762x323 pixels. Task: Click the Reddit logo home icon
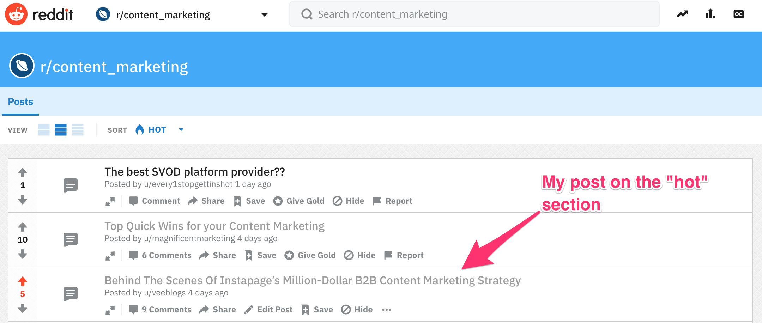pos(16,14)
